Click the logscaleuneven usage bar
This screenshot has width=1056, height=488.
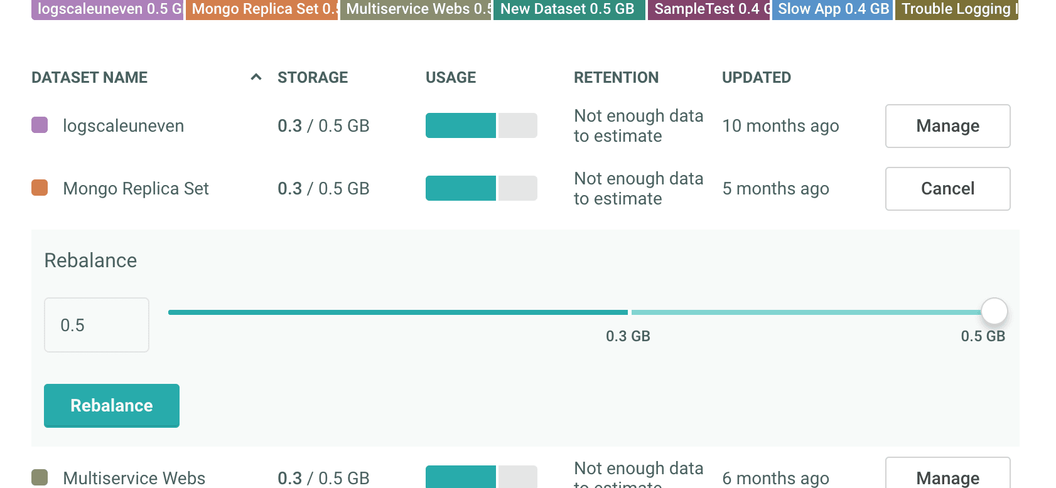(x=481, y=125)
